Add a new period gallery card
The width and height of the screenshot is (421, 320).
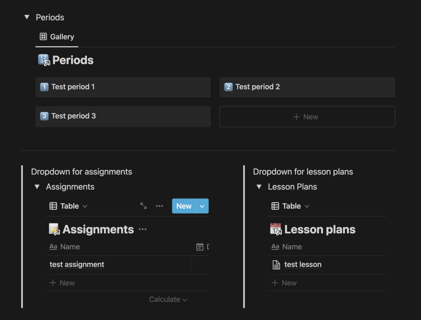tap(307, 117)
